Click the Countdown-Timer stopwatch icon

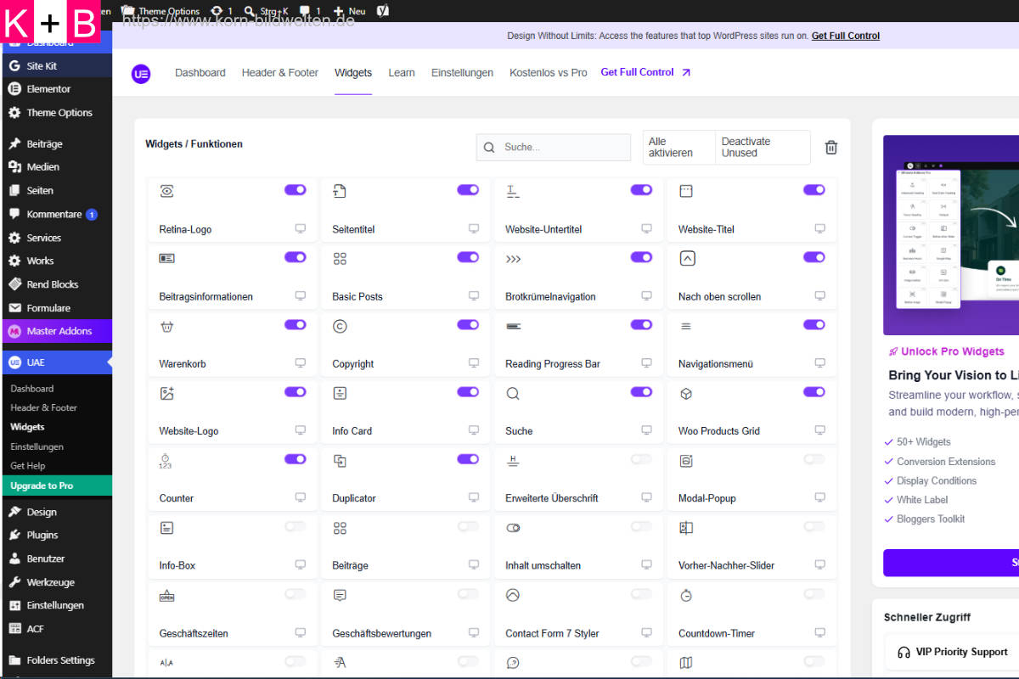click(686, 596)
